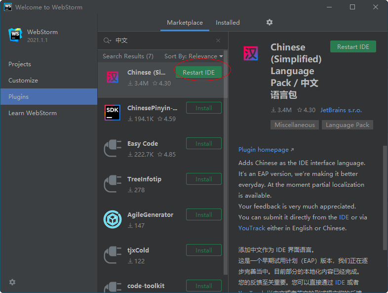Click the YouTrack link in the English description
The height and width of the screenshot is (293, 388).
click(x=251, y=228)
